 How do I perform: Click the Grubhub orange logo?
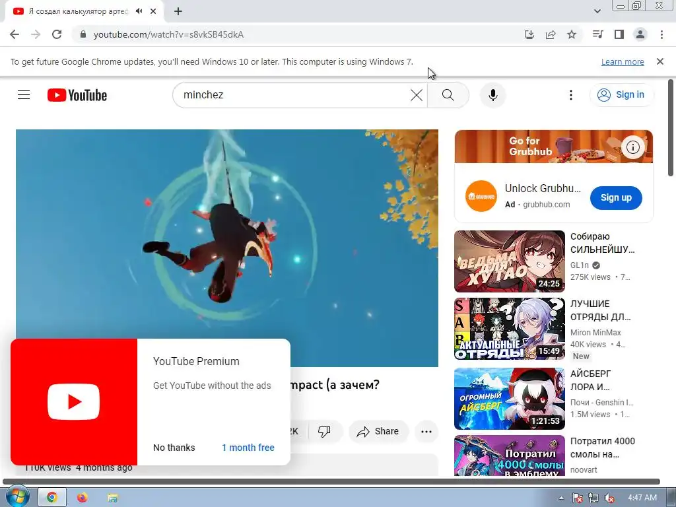click(481, 196)
